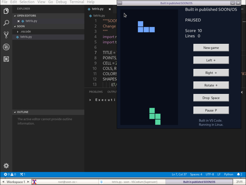Click Ln 7, Col 37 in status bar
Image resolution: width=246 pixels, height=185 pixels.
tap(179, 174)
